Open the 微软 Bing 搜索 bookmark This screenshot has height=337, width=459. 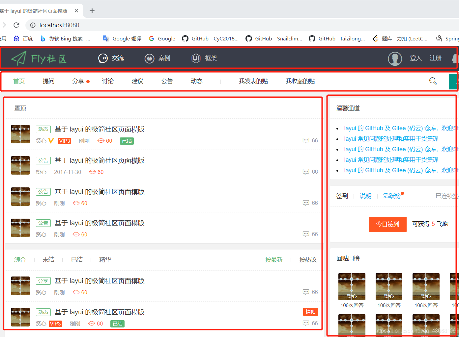[x=65, y=38]
